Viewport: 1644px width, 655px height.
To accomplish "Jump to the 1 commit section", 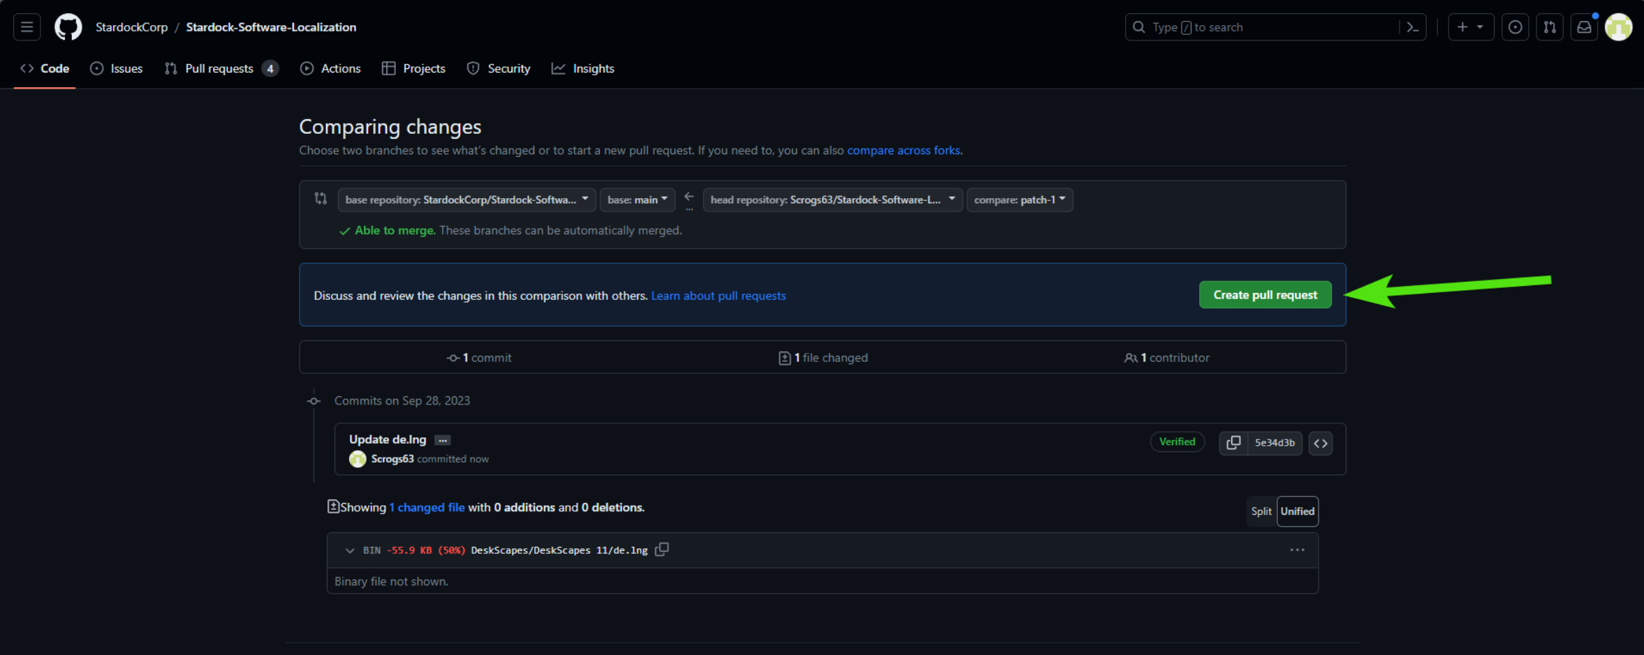I will [x=479, y=357].
